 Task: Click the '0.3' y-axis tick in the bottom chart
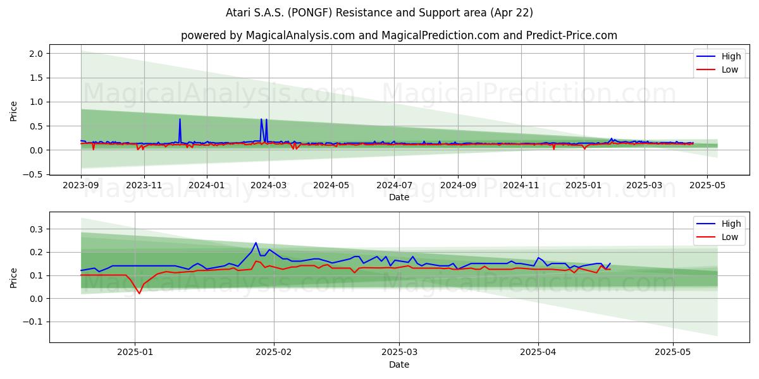(x=37, y=229)
